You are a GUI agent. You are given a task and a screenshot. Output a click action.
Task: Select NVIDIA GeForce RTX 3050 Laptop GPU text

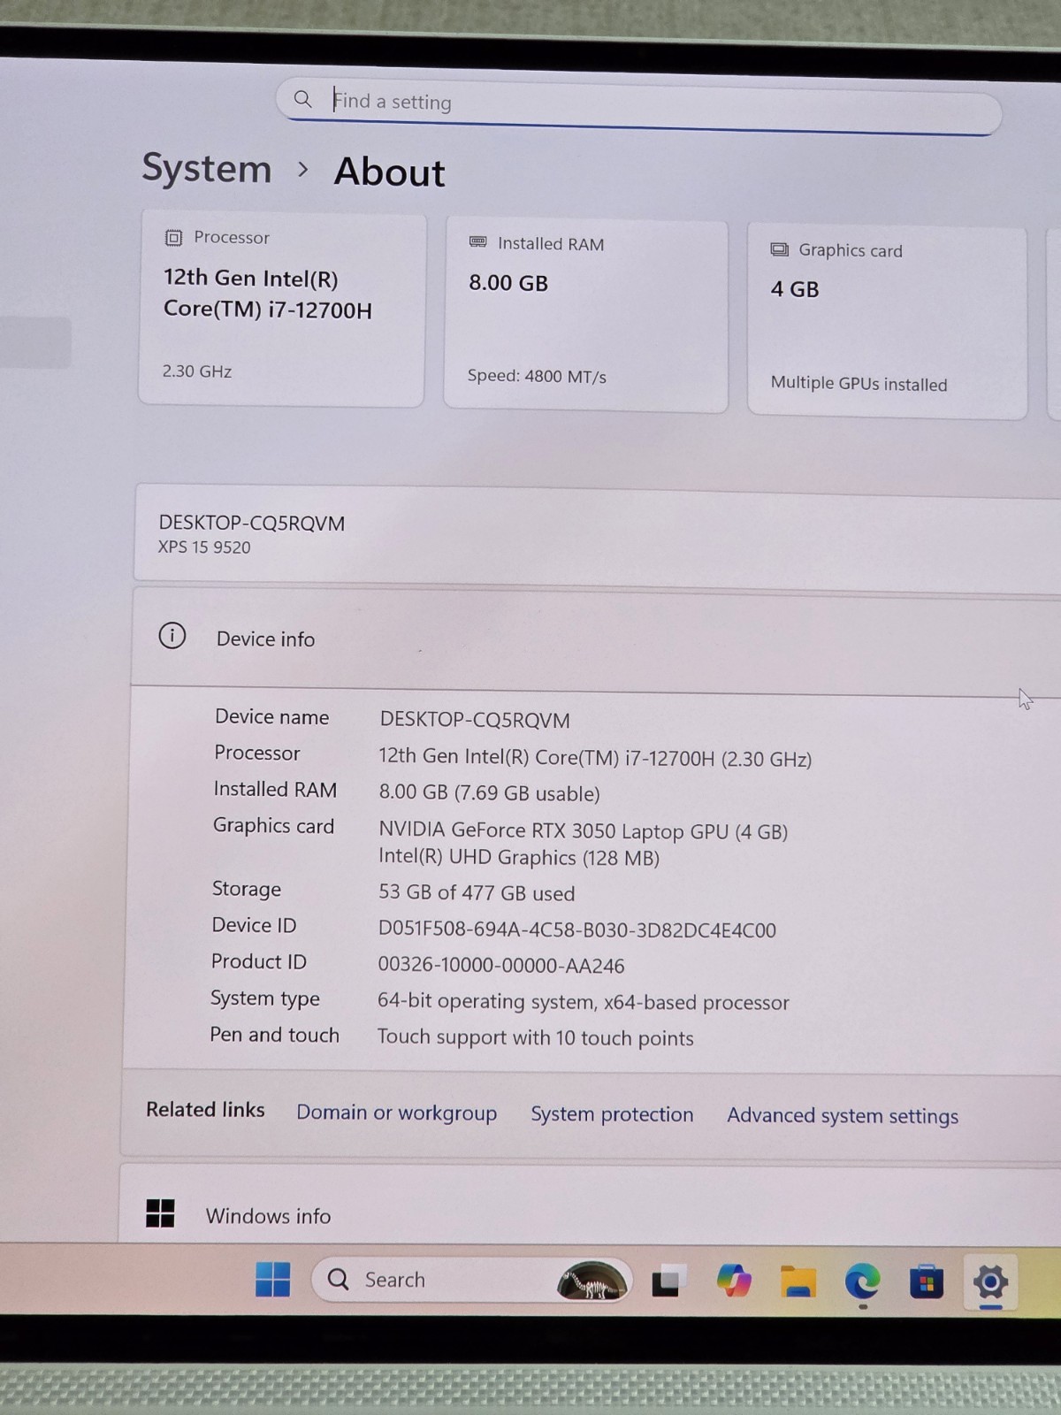coord(583,830)
